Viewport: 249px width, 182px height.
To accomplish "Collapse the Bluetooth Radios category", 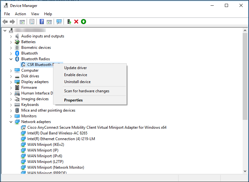I will [x=11, y=59].
